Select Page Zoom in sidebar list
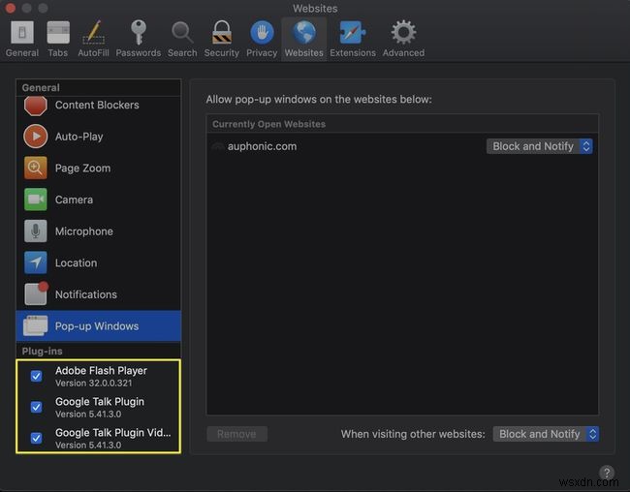This screenshot has height=492, width=630. coord(82,169)
